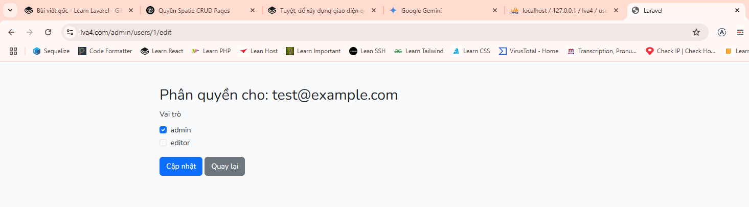
Task: Open the Sequelize bookmark
Action: 51,51
